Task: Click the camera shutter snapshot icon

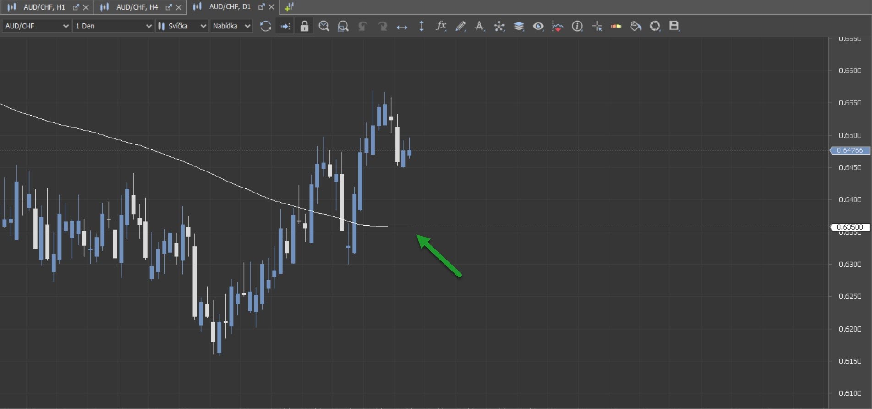Action: click(655, 26)
